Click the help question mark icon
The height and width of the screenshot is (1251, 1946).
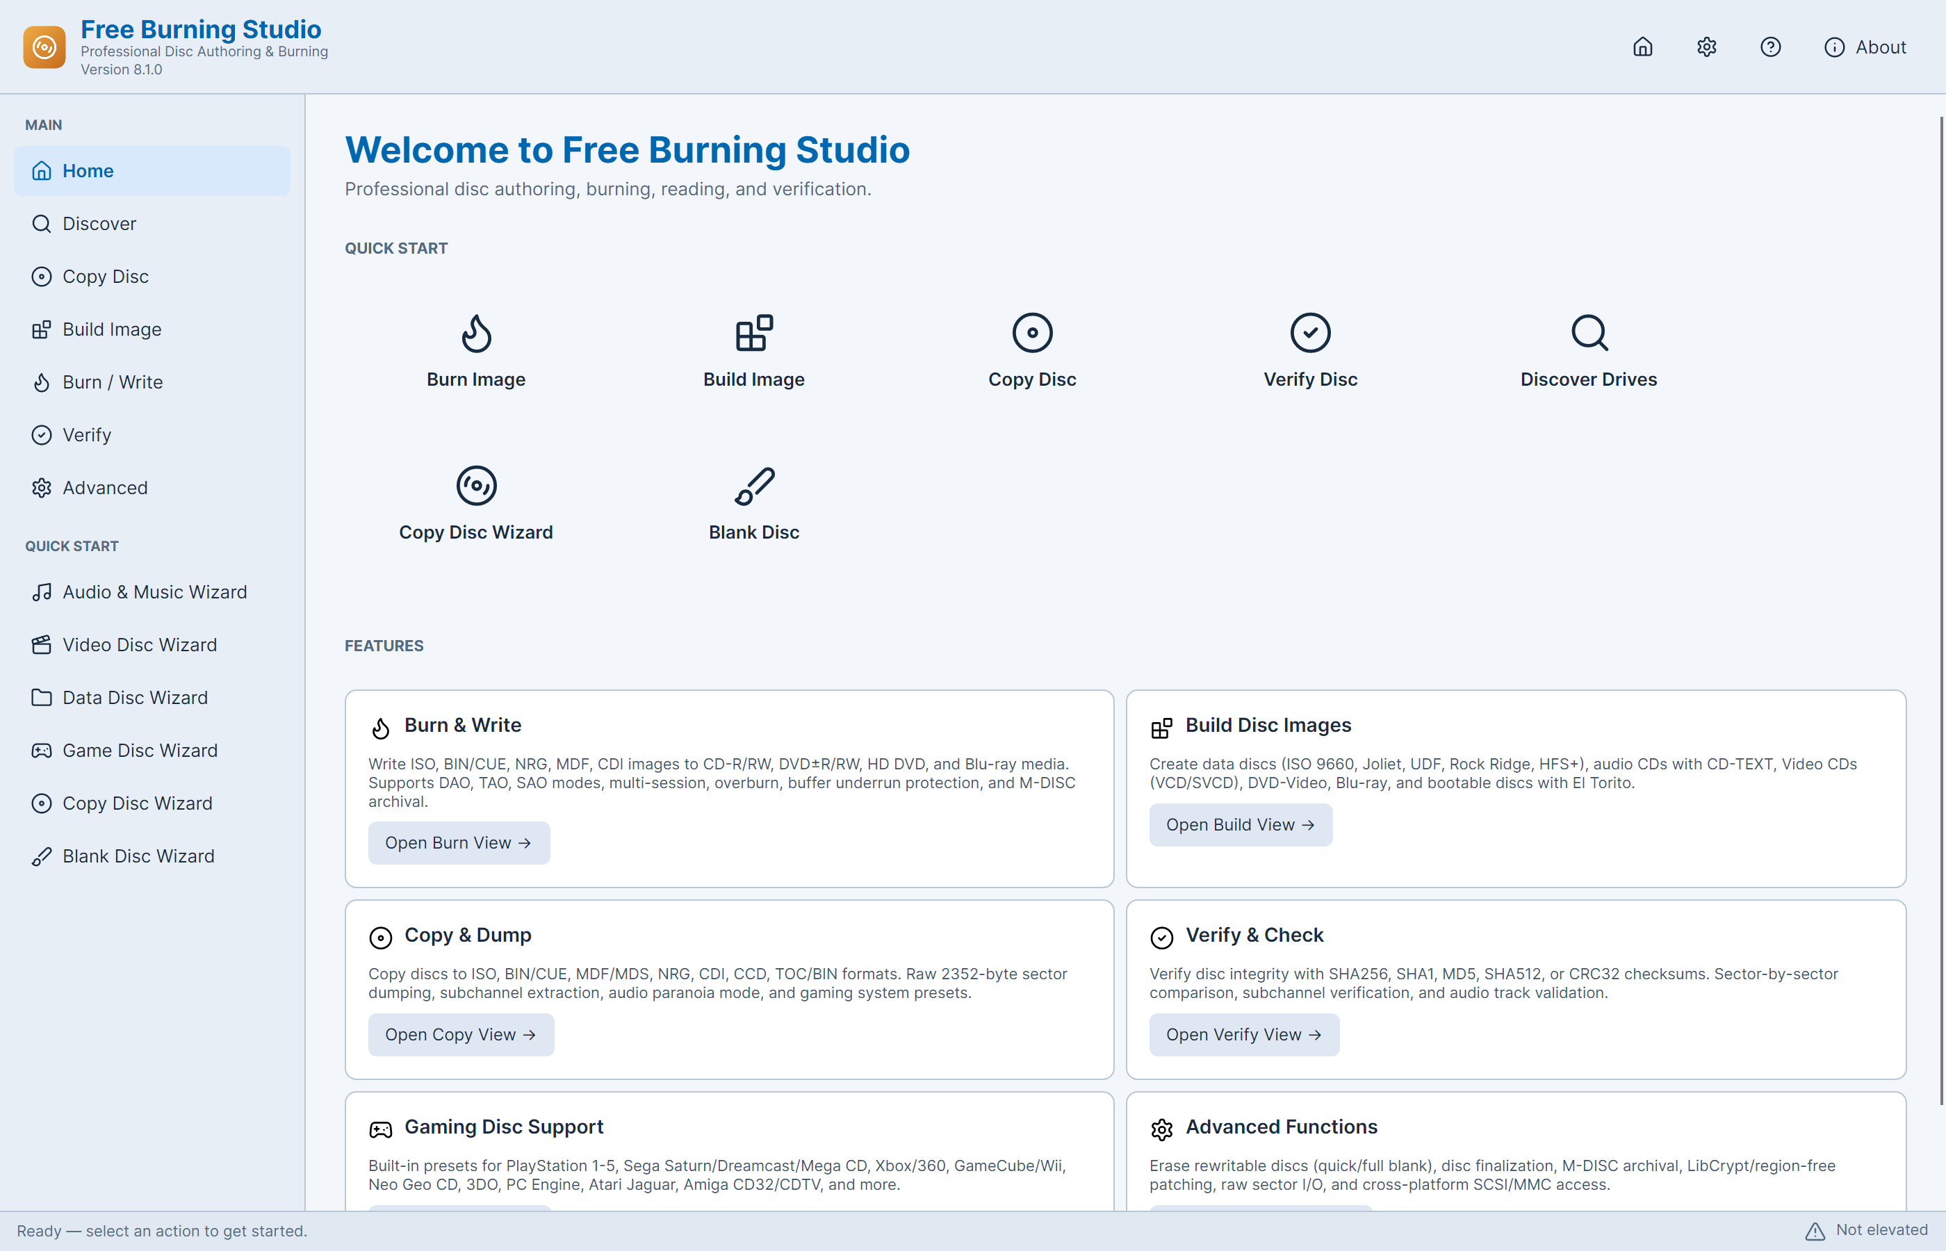point(1769,47)
